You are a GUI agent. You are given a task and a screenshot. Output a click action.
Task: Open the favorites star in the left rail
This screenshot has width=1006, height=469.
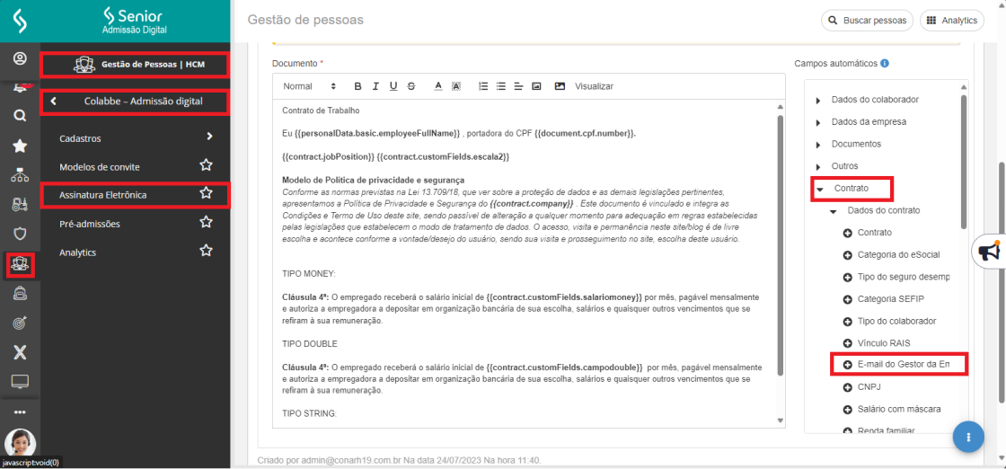coord(20,146)
